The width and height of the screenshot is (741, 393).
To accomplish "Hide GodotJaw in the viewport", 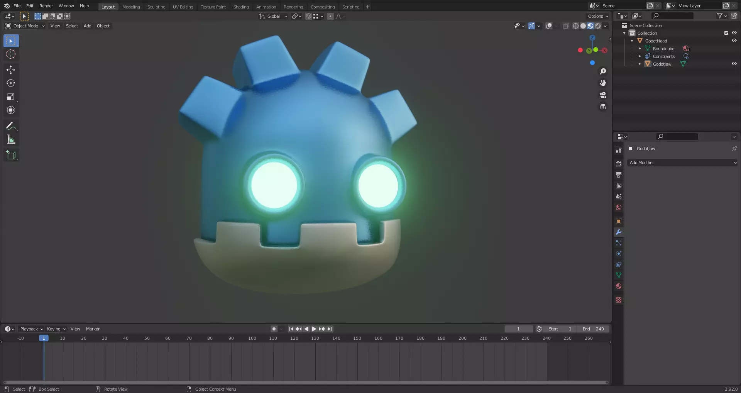I will click(734, 64).
